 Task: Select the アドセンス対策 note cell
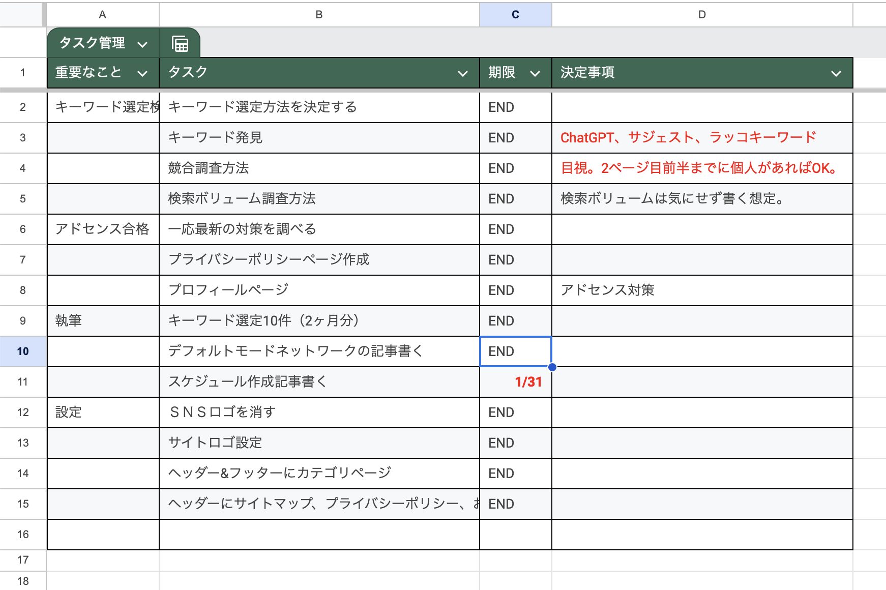(702, 290)
